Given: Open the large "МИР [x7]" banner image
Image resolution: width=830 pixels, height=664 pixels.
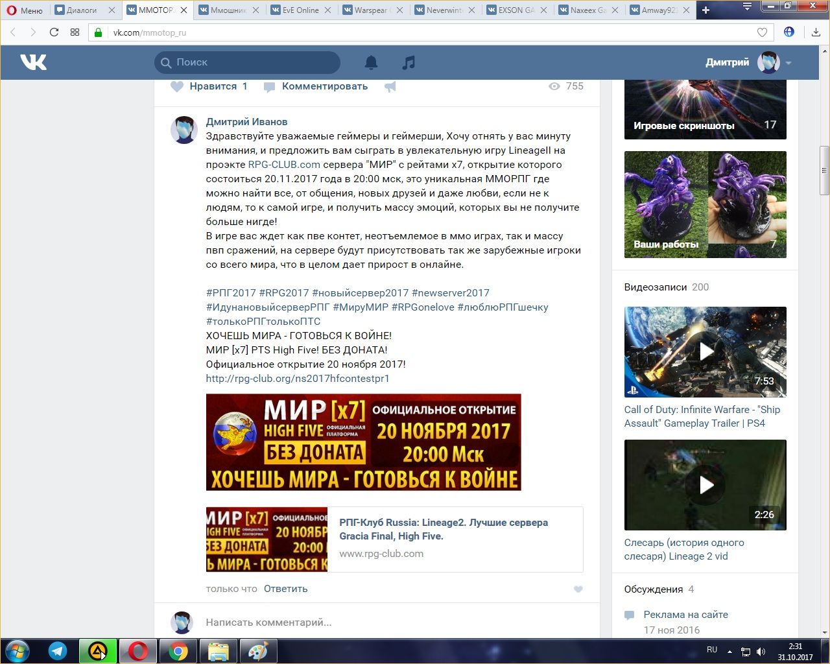Looking at the screenshot, I should 363,442.
